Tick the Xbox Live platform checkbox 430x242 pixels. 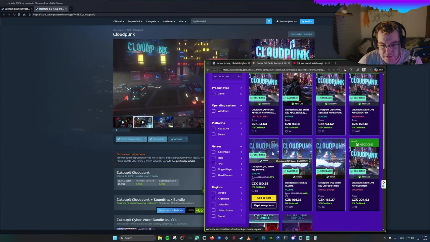point(214,128)
